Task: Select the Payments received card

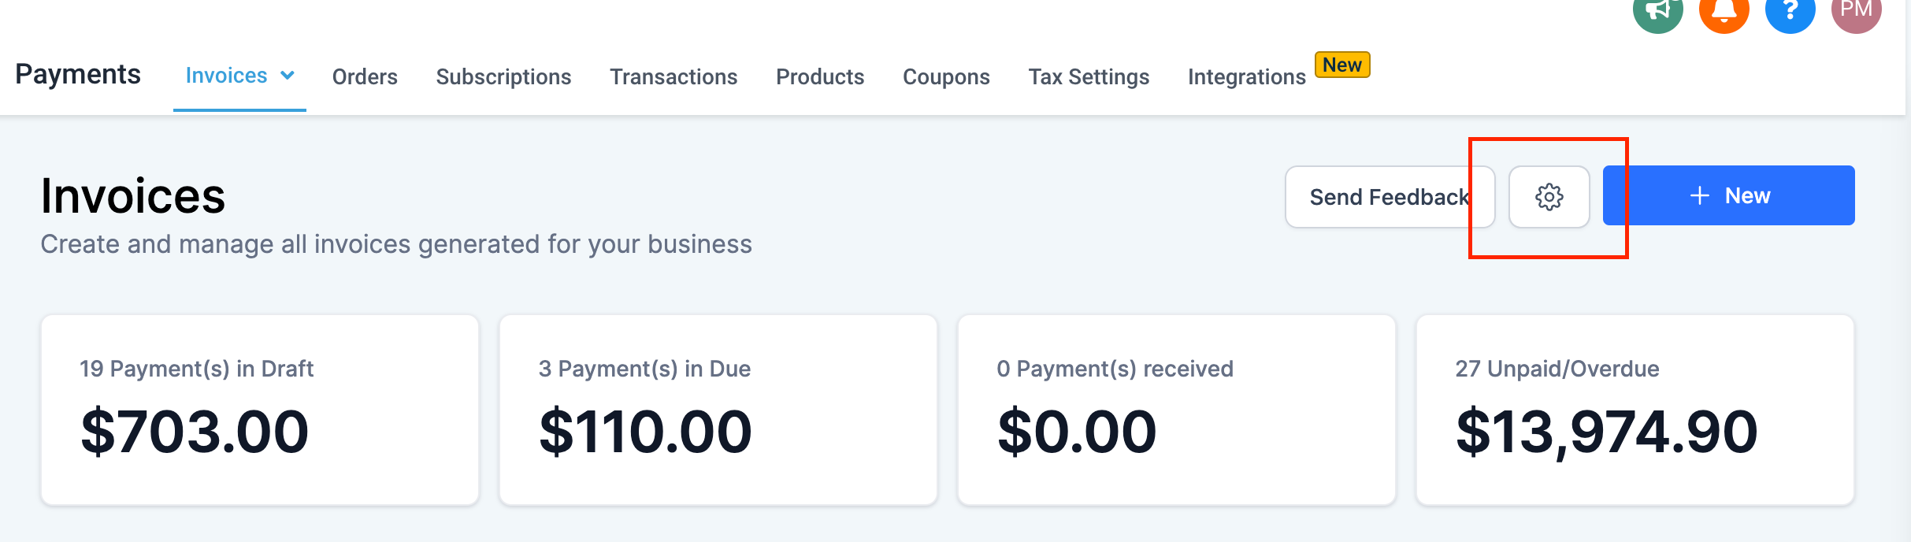Action: (1177, 410)
